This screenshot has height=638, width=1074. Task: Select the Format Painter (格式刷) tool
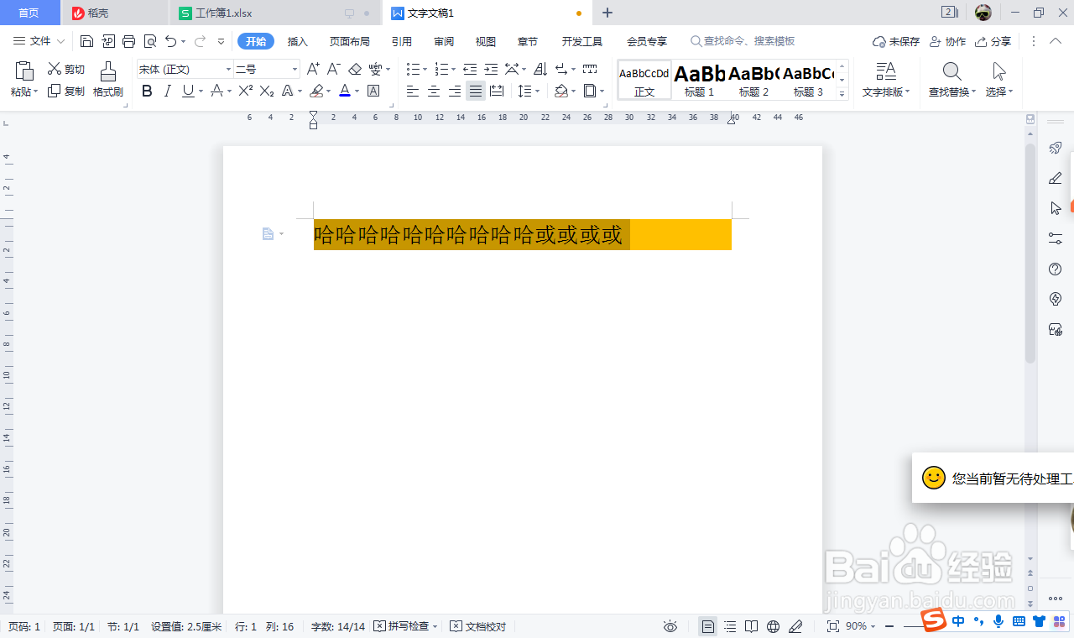coord(108,80)
